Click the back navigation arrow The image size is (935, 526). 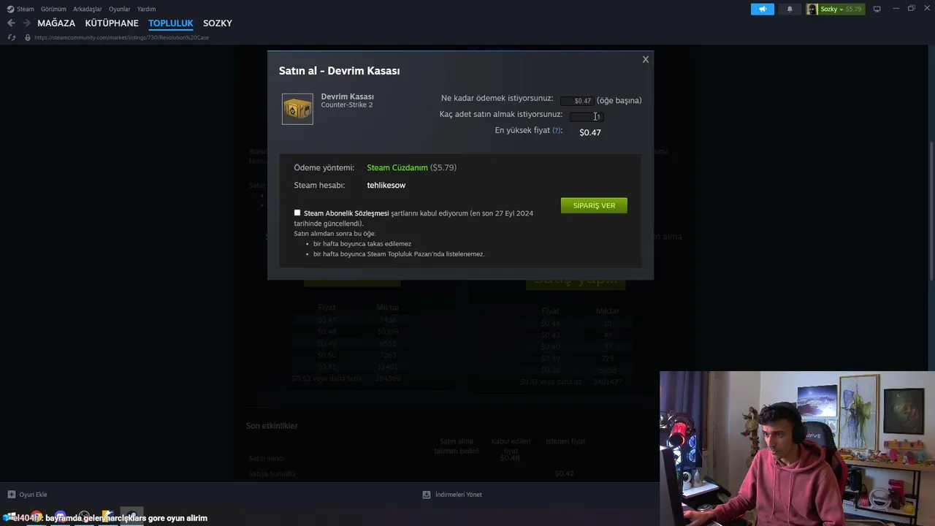[11, 23]
